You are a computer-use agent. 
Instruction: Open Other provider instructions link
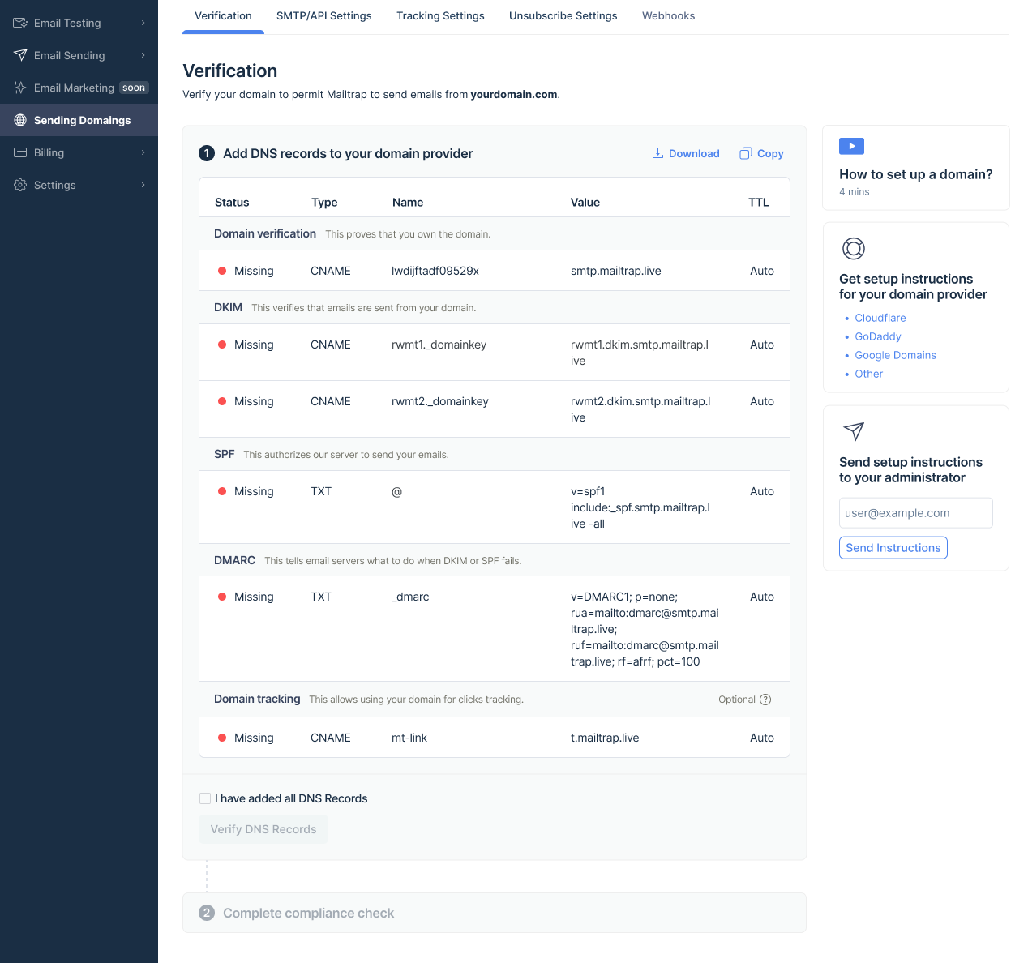[869, 374]
